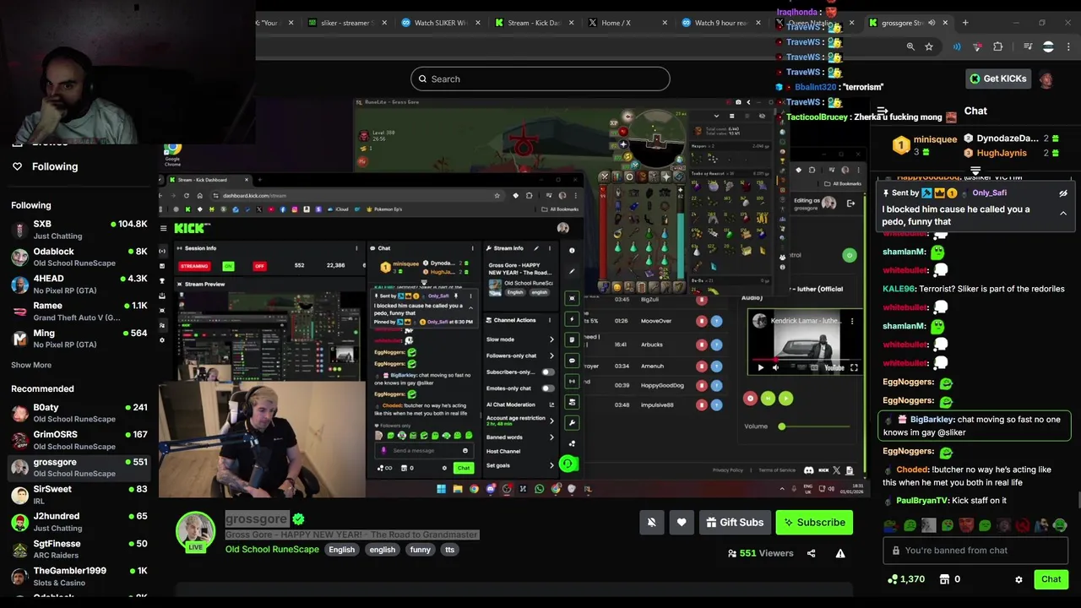Screen dimensions: 1081x608
Task: Collapse the Kick chat panel
Action: coord(882,111)
